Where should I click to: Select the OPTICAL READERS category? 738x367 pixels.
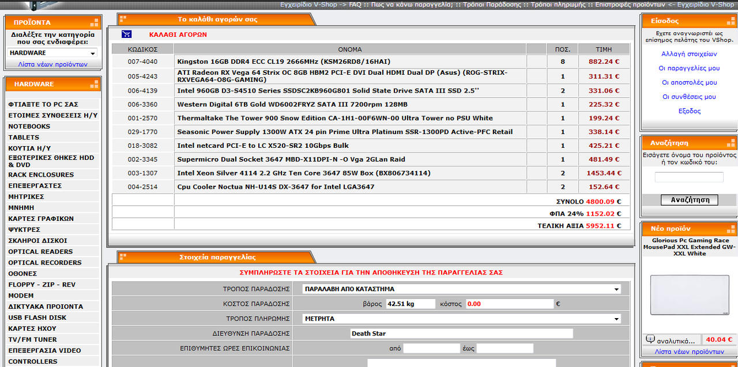click(x=40, y=251)
